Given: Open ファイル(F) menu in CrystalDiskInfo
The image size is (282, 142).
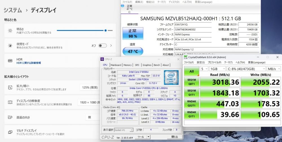Looking at the screenshot, I should click(x=127, y=2).
